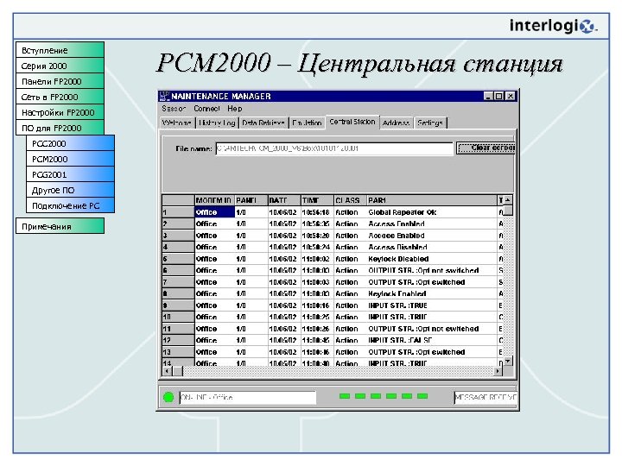Viewport: 622px width, 466px height.
Task: Click the File name input field
Action: tap(334, 148)
